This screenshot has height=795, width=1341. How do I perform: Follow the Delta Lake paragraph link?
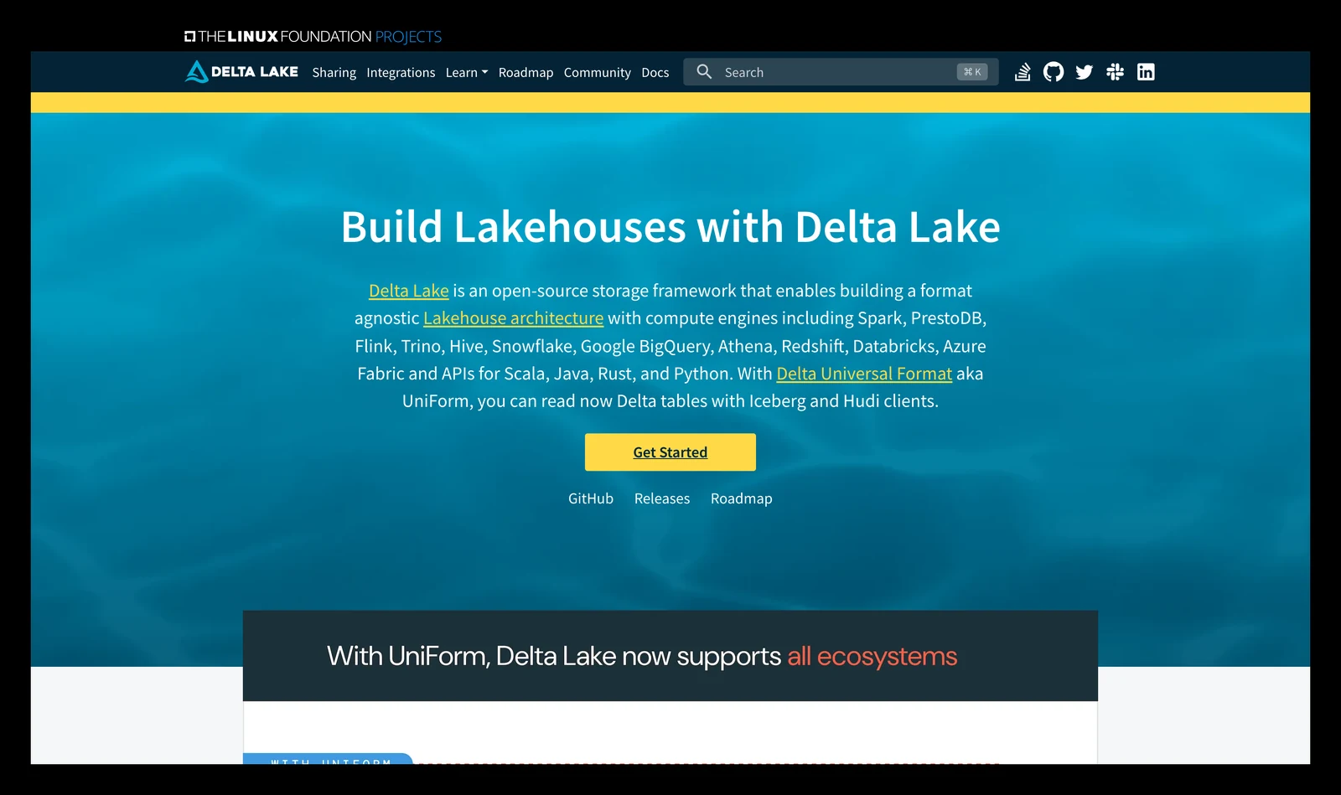point(409,291)
